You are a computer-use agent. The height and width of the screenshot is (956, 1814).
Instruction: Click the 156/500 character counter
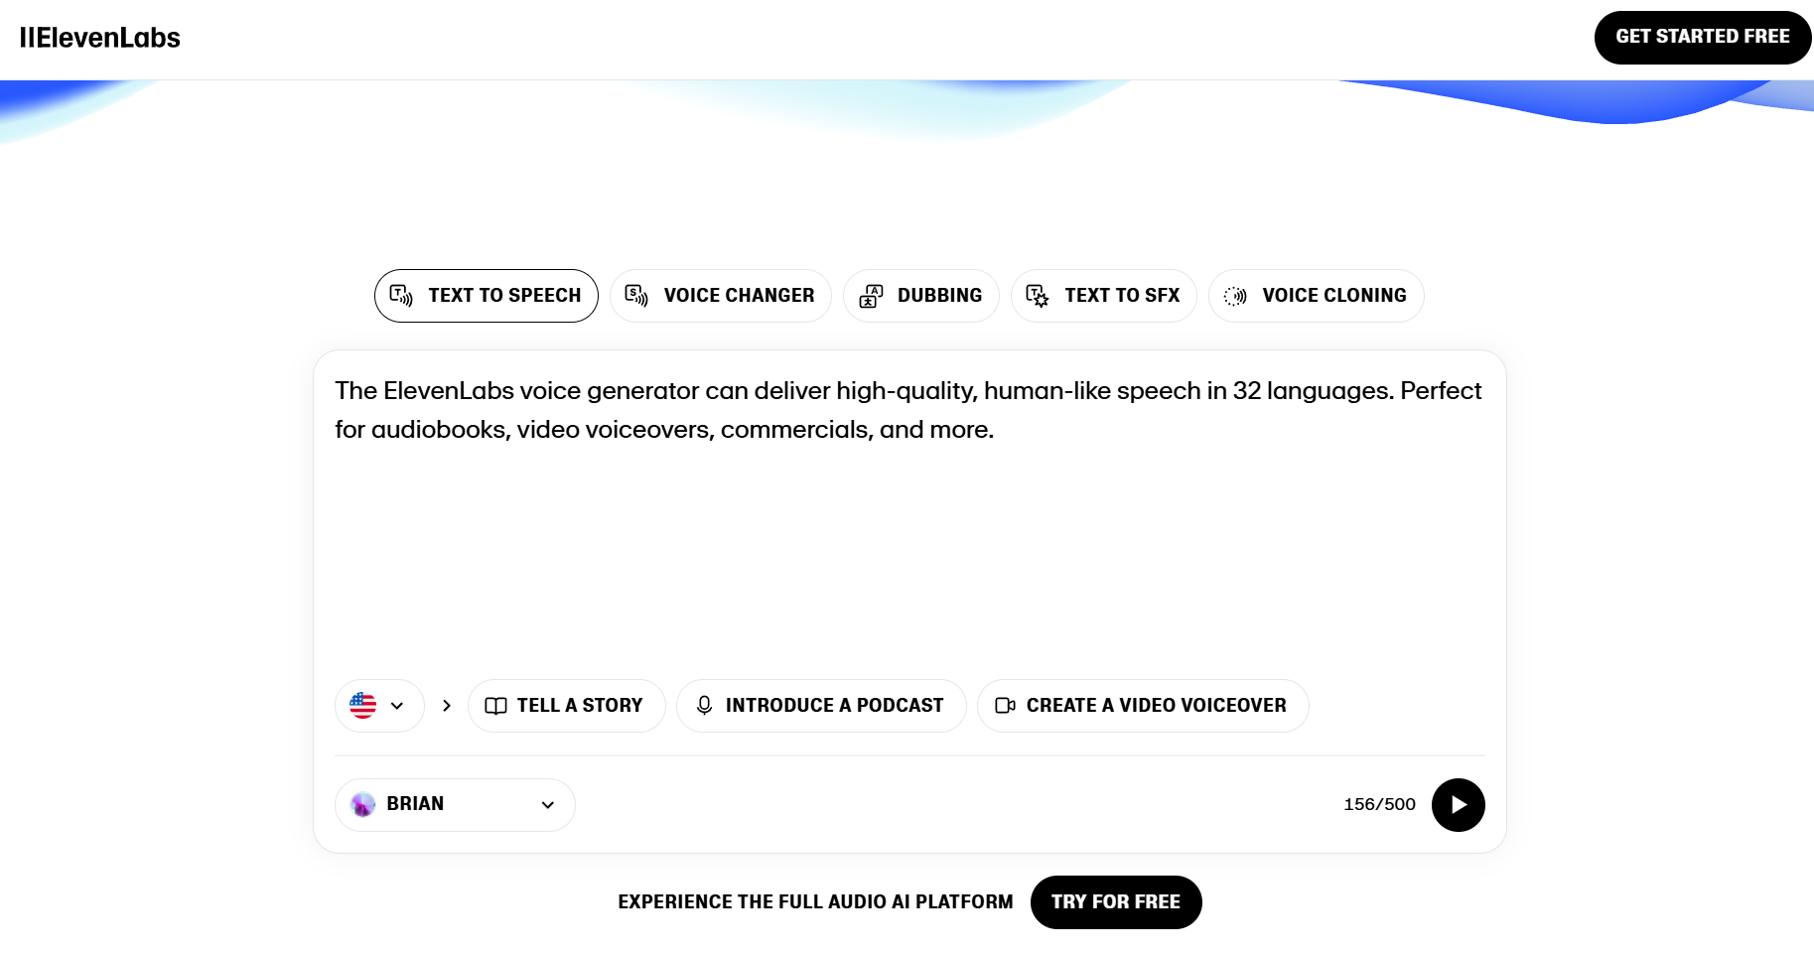[x=1379, y=805]
